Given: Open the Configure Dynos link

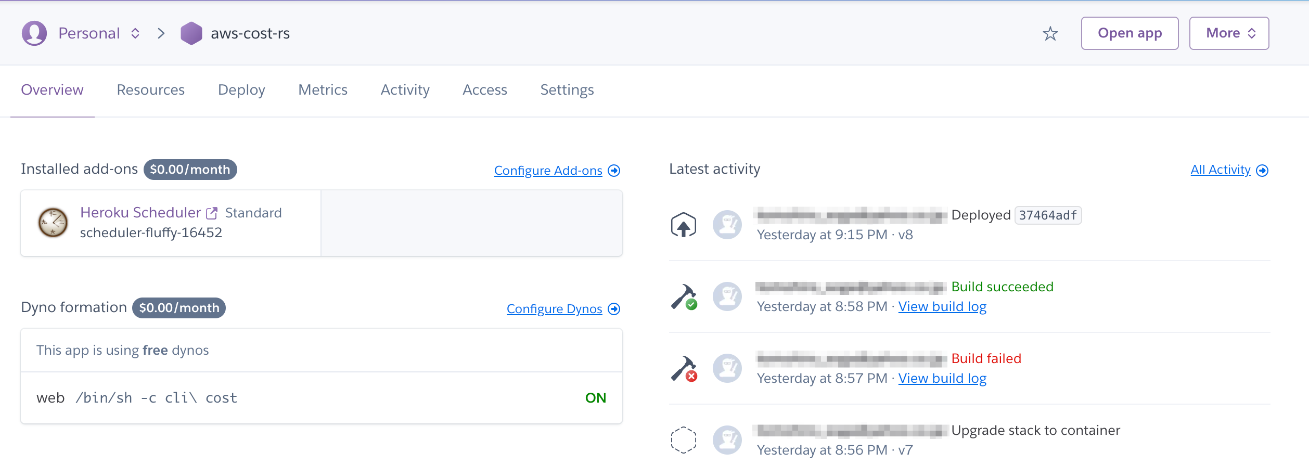Looking at the screenshot, I should (555, 309).
